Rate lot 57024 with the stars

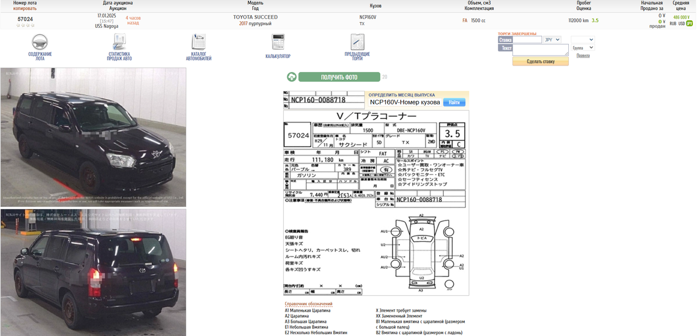pos(25,26)
